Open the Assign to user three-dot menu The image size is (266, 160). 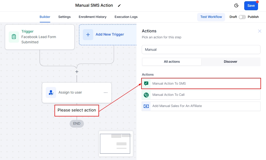(x=105, y=93)
